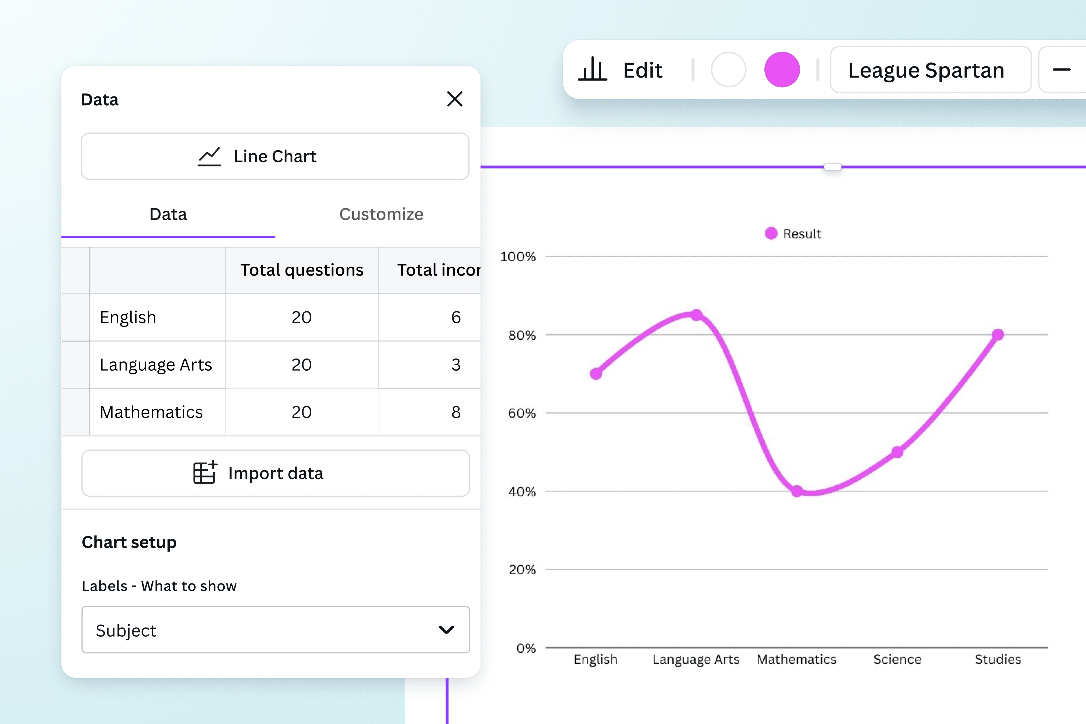
Task: Switch to the Customize tab
Action: pyautogui.click(x=381, y=214)
